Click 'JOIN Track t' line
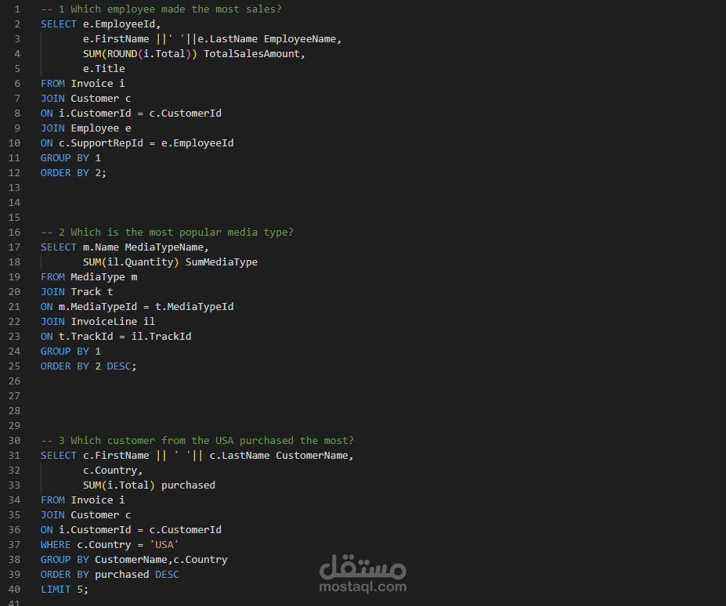Image resolution: width=726 pixels, height=606 pixels. click(77, 292)
